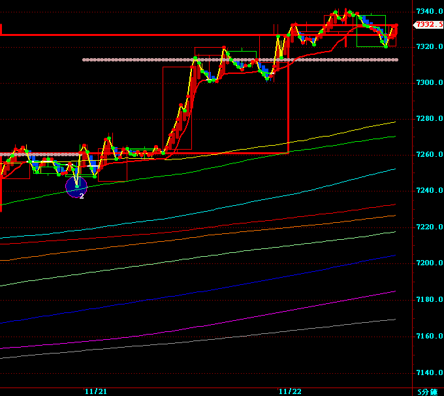Click the 7340.0 price axis label
The width and height of the screenshot is (444, 396).
428,12
